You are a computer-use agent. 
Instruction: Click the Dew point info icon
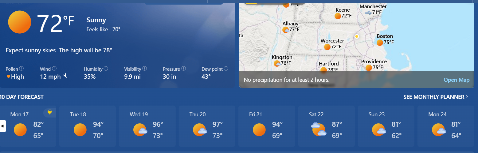[x=226, y=69]
